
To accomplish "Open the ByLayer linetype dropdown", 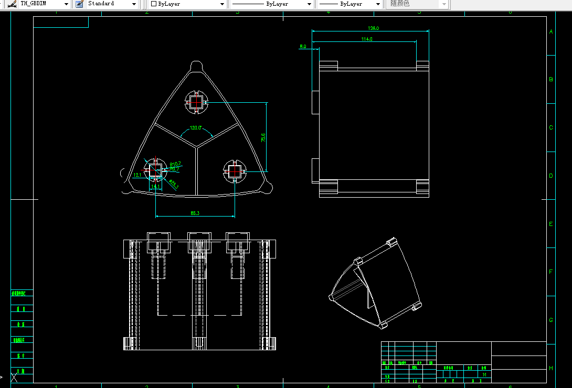I will point(272,4).
